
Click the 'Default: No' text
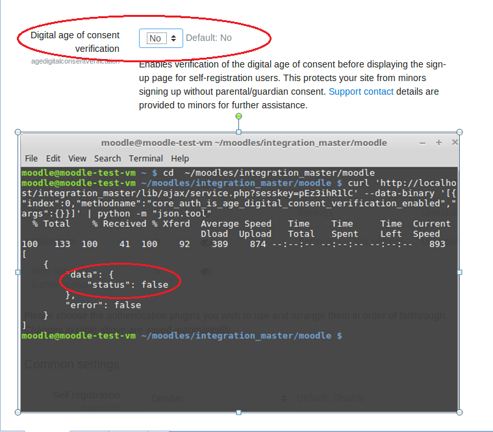[x=209, y=38]
